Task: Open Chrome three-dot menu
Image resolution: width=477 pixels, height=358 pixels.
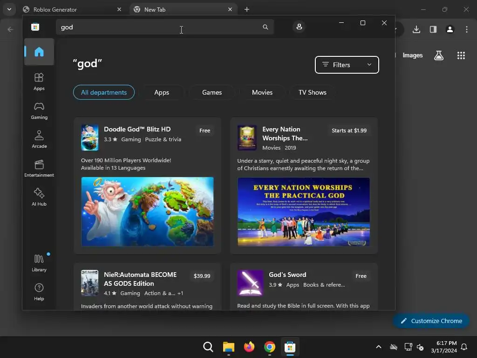Action: [x=467, y=29]
